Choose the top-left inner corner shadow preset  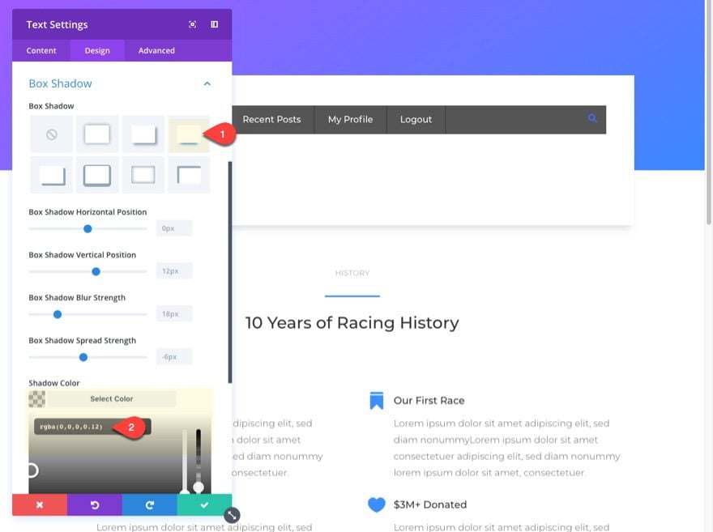[x=189, y=175]
